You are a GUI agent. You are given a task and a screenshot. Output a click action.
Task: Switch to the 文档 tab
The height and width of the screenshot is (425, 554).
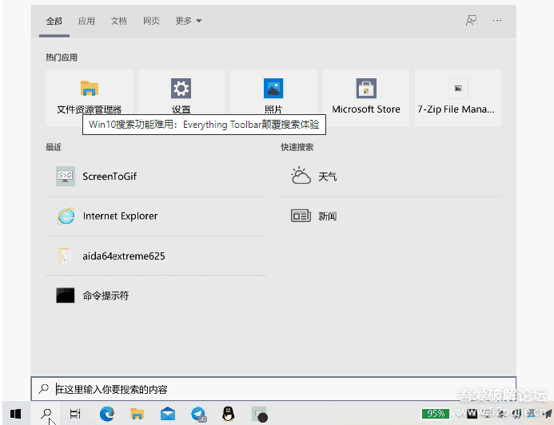coord(118,21)
